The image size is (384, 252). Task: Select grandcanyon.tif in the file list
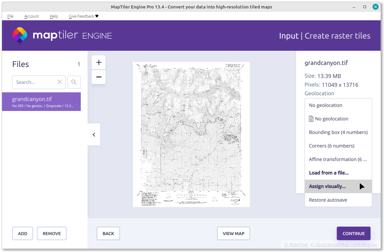pyautogui.click(x=41, y=102)
